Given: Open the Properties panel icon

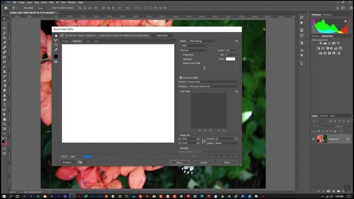Looking at the screenshot, I should click(302, 30).
